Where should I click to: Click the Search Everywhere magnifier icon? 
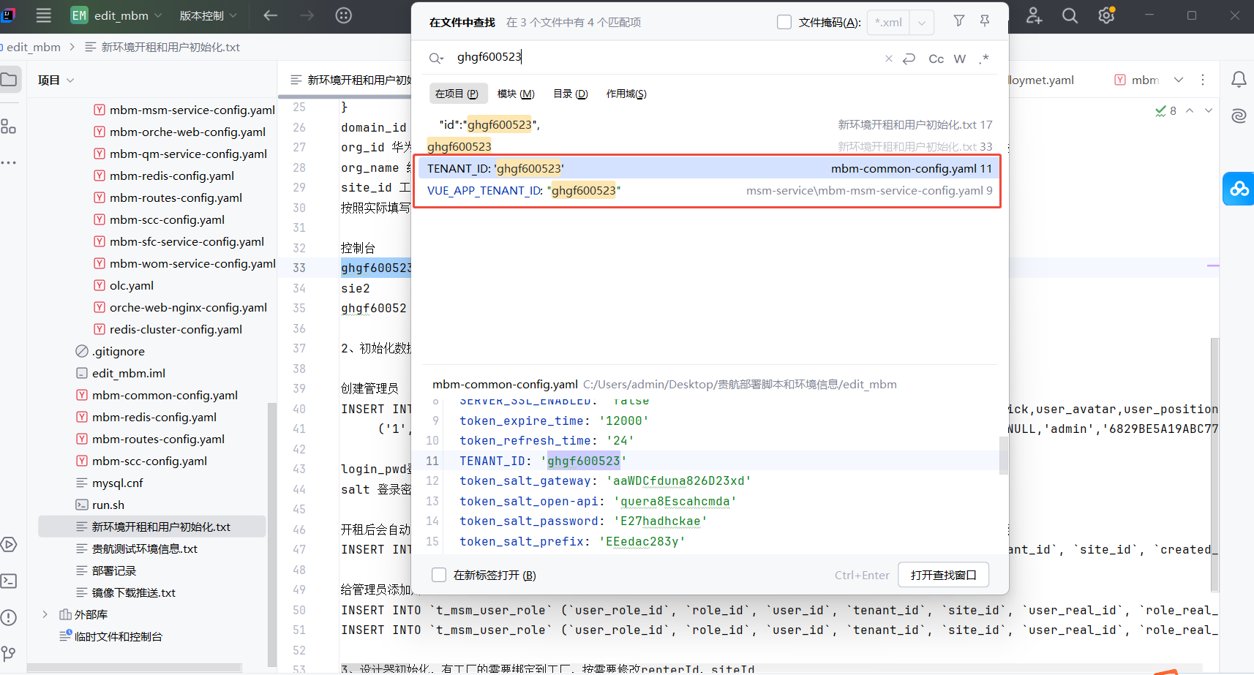pyautogui.click(x=1070, y=15)
